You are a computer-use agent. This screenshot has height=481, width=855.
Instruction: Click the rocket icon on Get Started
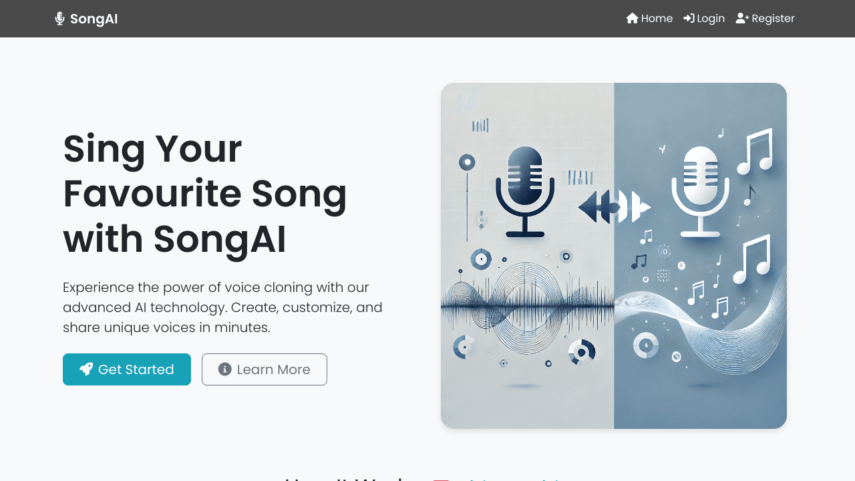click(x=86, y=369)
